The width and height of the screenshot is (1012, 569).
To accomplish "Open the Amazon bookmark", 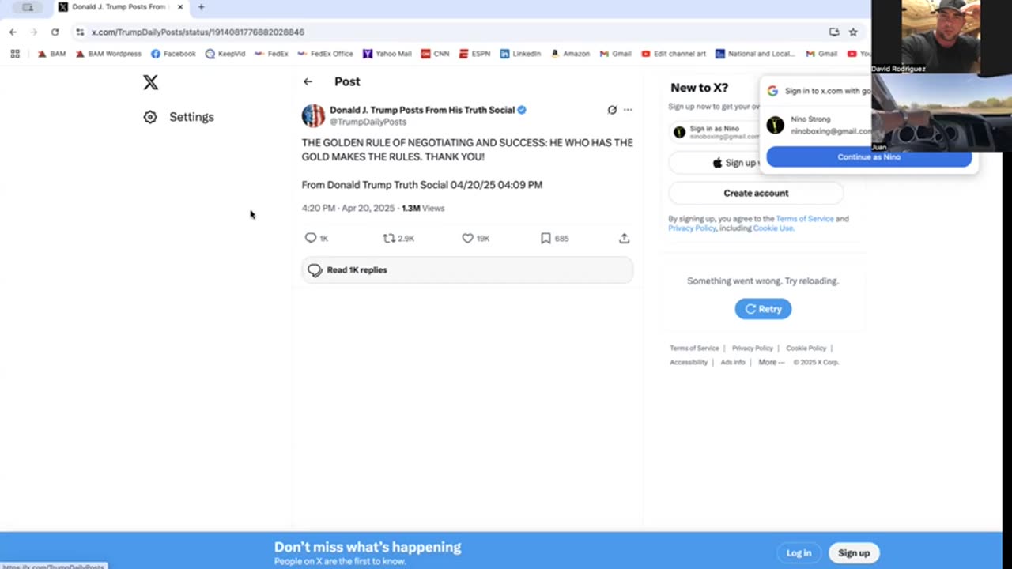I will [570, 54].
